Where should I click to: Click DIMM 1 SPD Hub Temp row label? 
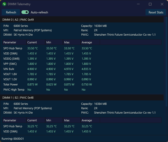click(x=13, y=126)
